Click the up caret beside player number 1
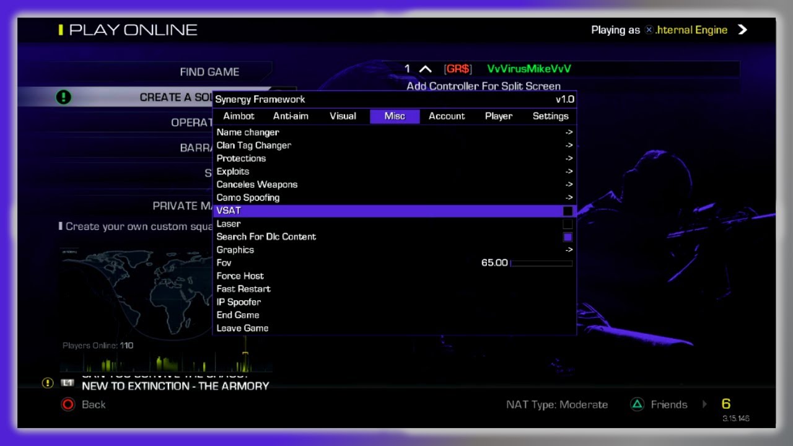Screen dimensions: 793x446 426,69
